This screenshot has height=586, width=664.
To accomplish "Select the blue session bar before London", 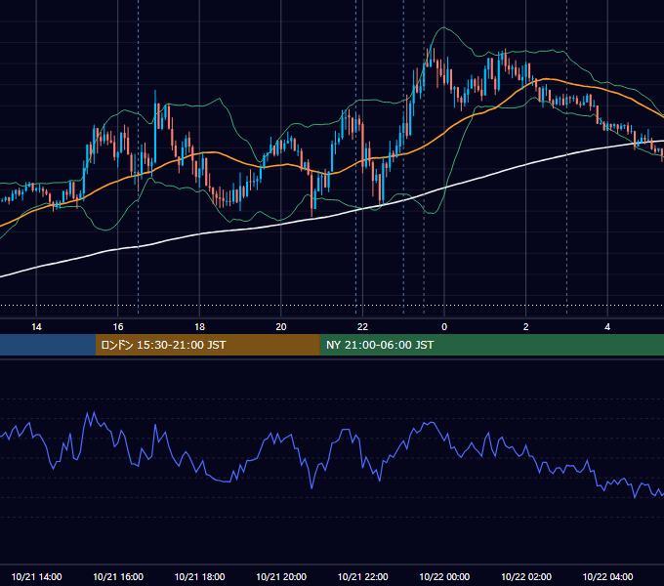I will (48, 345).
